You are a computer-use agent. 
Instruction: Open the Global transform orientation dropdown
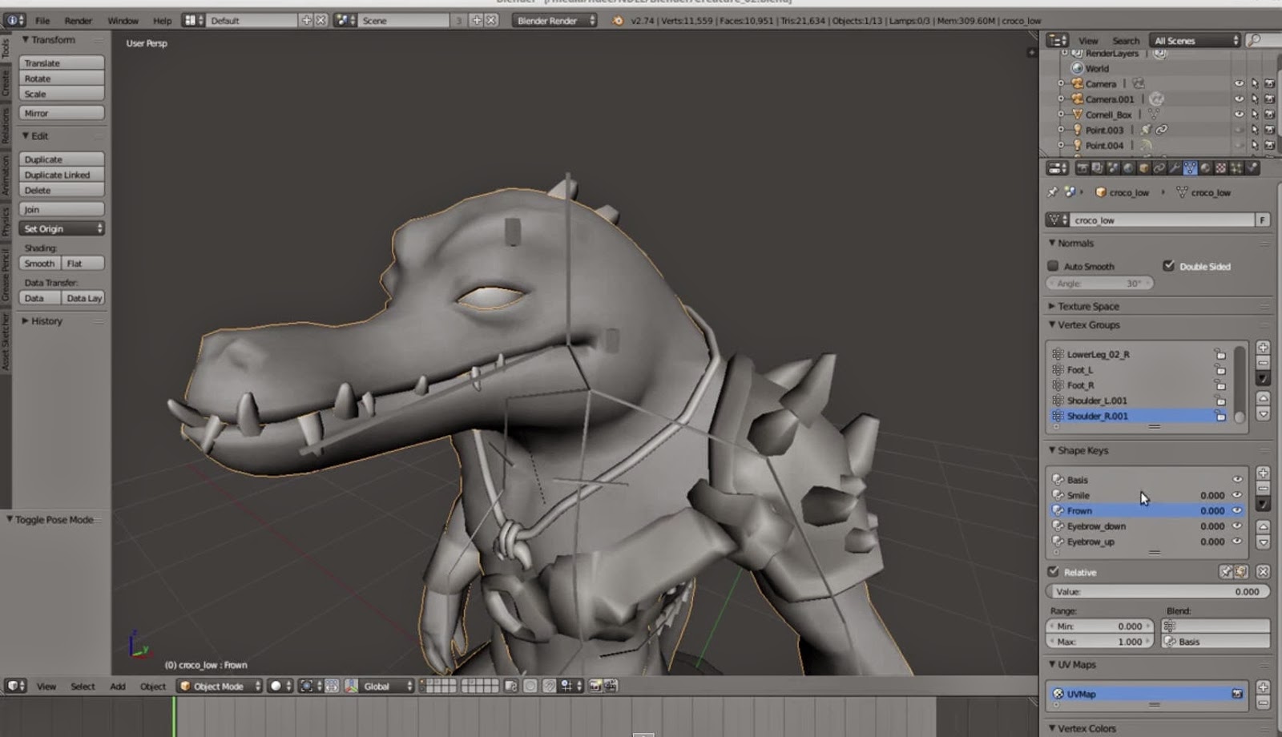click(388, 686)
